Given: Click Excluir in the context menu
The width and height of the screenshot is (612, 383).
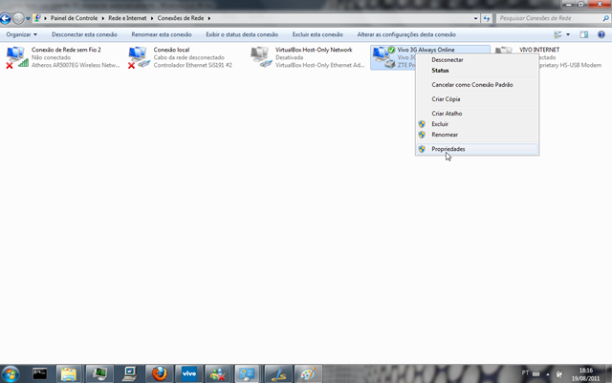Looking at the screenshot, I should coord(440,124).
